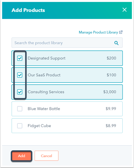Click the orange Add button
Screen dimensions: 134x168
[x=21, y=156]
